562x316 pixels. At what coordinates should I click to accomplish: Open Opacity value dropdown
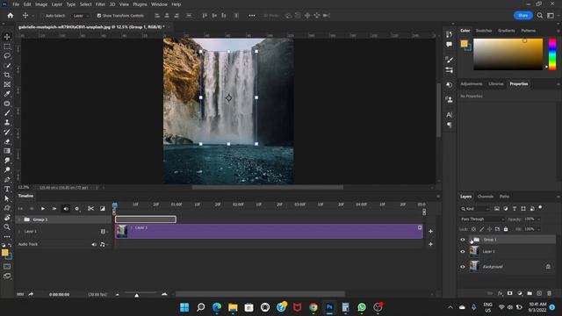[x=538, y=219]
